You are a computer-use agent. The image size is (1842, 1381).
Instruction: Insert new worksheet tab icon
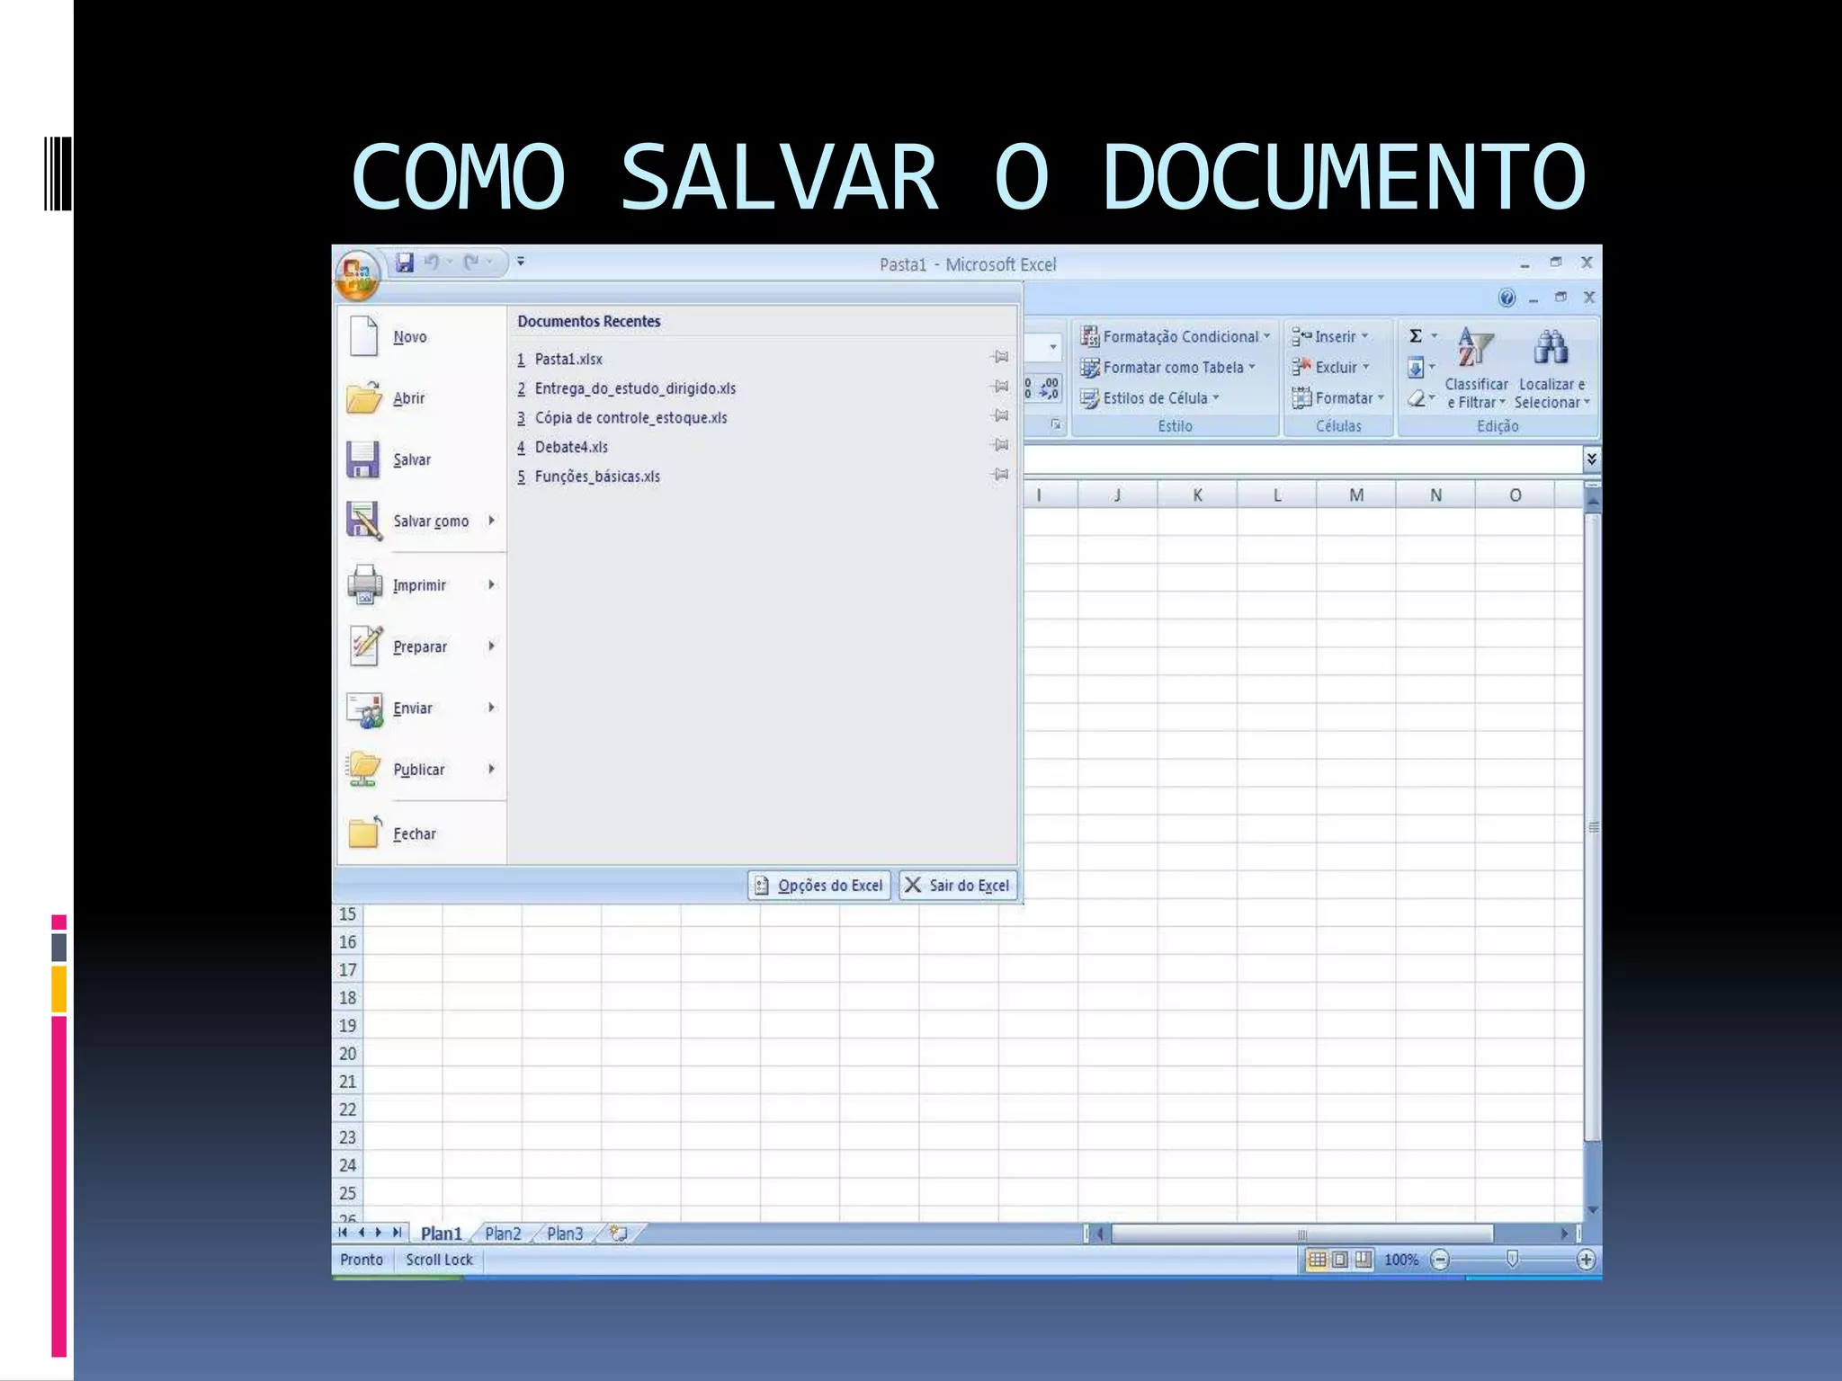click(619, 1234)
